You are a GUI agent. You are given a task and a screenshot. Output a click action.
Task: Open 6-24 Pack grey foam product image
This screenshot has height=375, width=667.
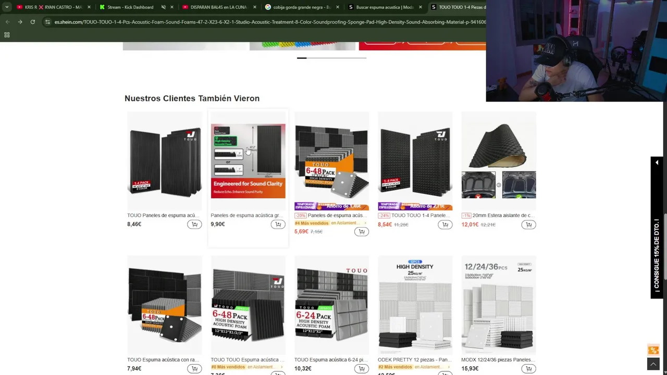[x=331, y=305]
